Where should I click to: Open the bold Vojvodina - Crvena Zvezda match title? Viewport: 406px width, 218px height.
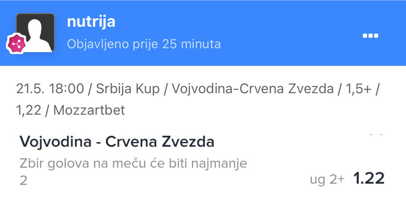117,141
